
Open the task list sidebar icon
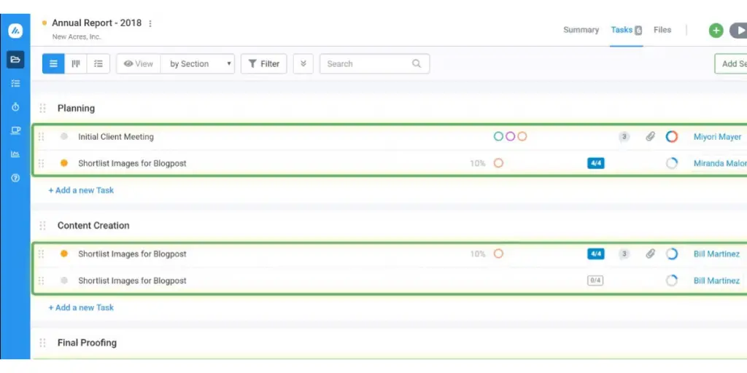tap(15, 83)
